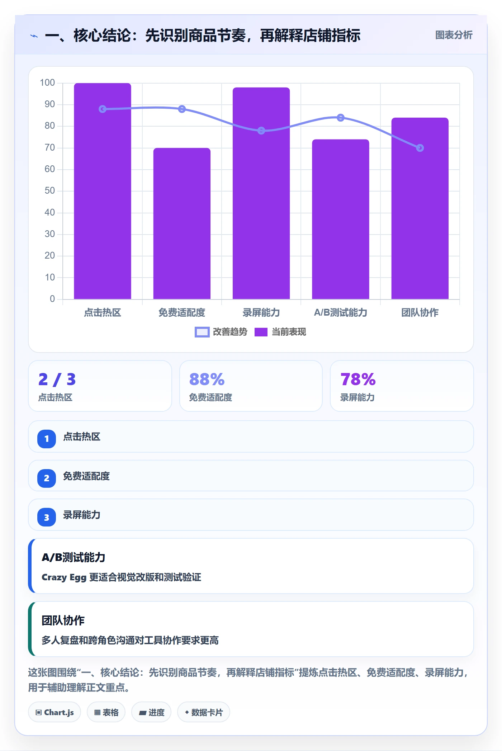Select trend line point above 点击热区

point(103,109)
